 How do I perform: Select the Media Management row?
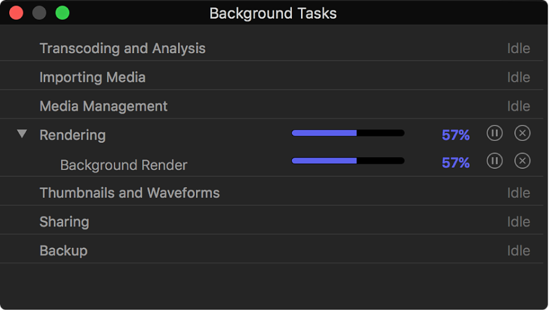point(103,106)
